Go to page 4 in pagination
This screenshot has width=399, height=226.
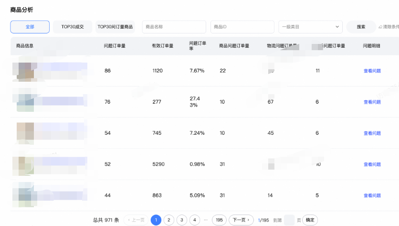195,220
